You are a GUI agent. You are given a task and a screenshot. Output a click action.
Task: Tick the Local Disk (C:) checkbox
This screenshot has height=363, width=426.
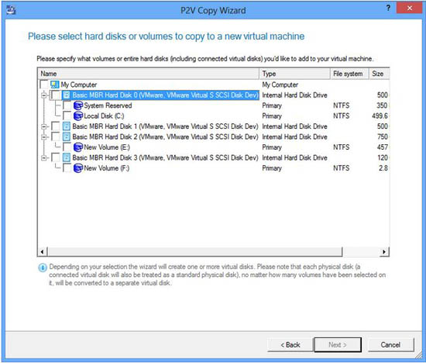coord(67,116)
